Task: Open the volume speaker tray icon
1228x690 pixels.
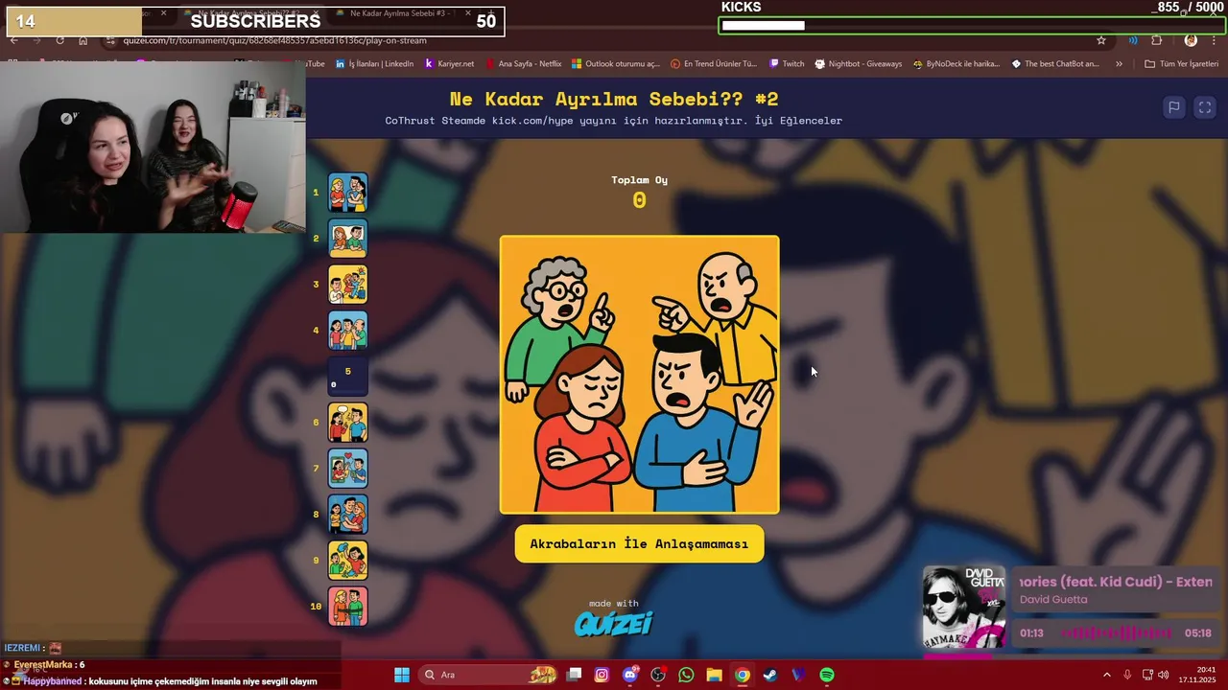Action: (1164, 675)
